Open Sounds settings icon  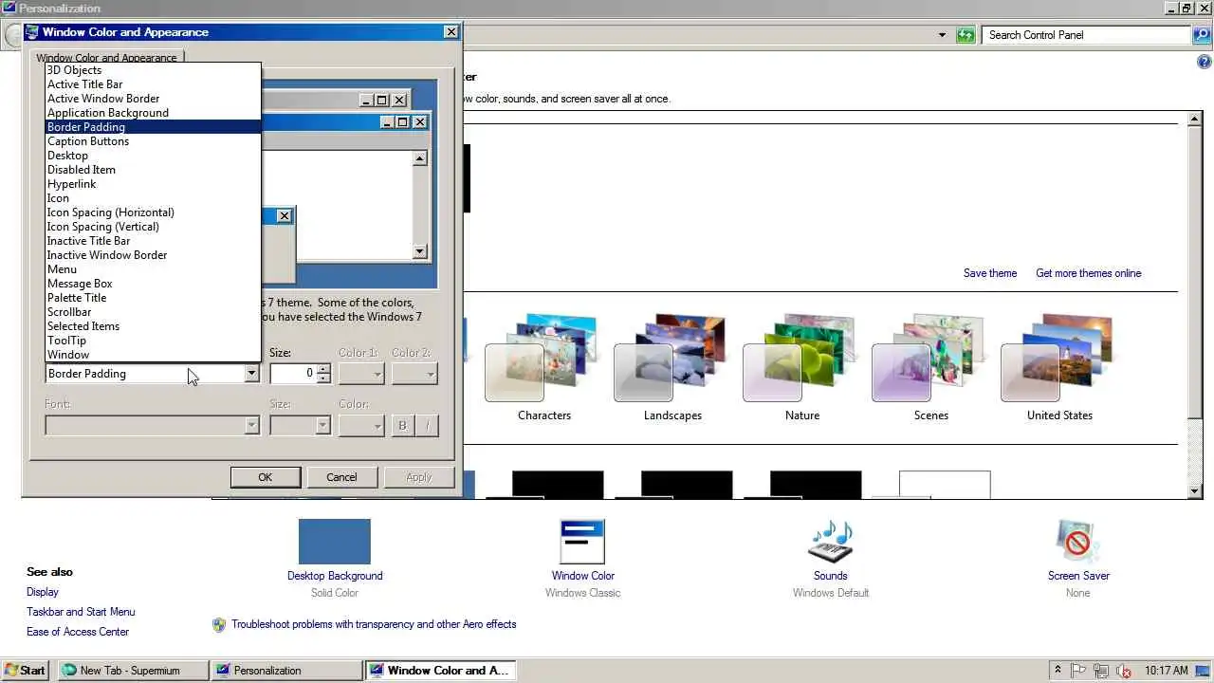(x=831, y=542)
